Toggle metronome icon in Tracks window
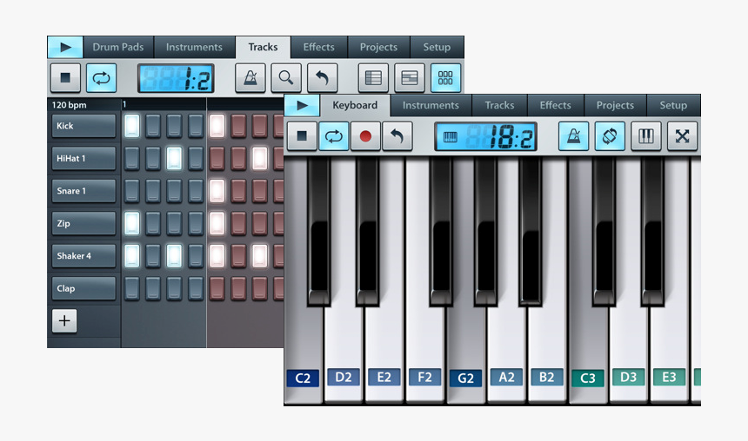The image size is (748, 441). click(250, 77)
